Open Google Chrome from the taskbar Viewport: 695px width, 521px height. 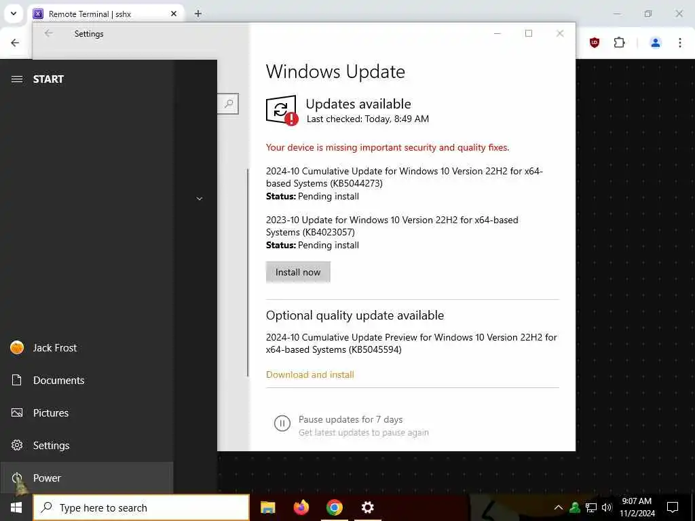(x=335, y=507)
